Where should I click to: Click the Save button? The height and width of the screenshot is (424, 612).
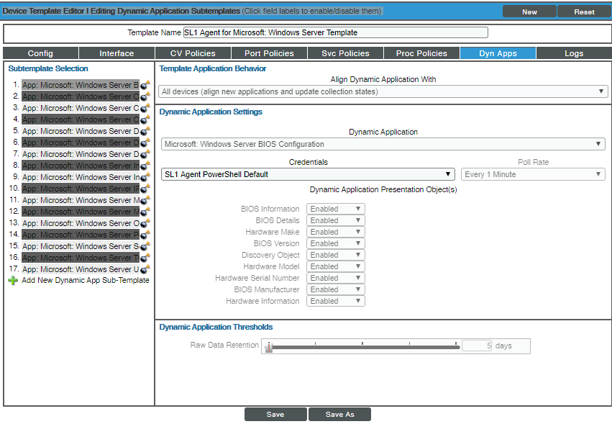click(275, 414)
